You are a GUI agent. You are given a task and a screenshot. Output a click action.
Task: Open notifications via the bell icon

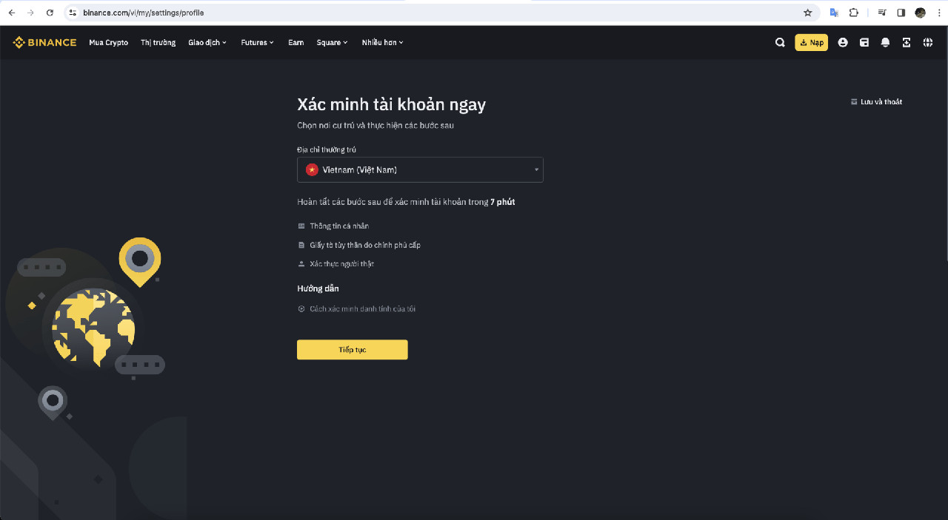[885, 42]
